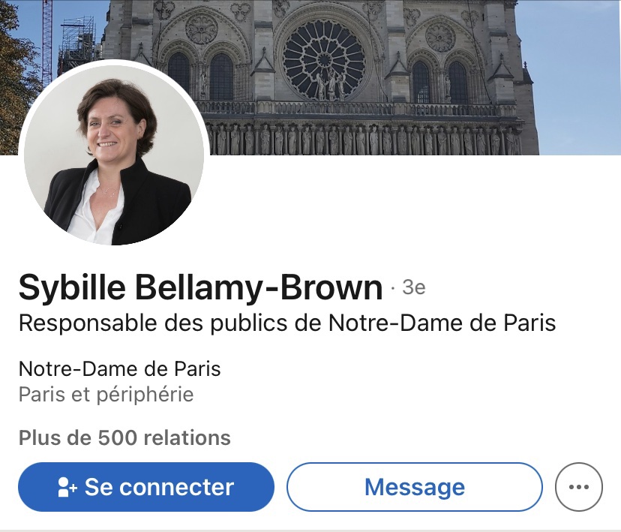
Task: Click the Message button
Action: [x=414, y=487]
